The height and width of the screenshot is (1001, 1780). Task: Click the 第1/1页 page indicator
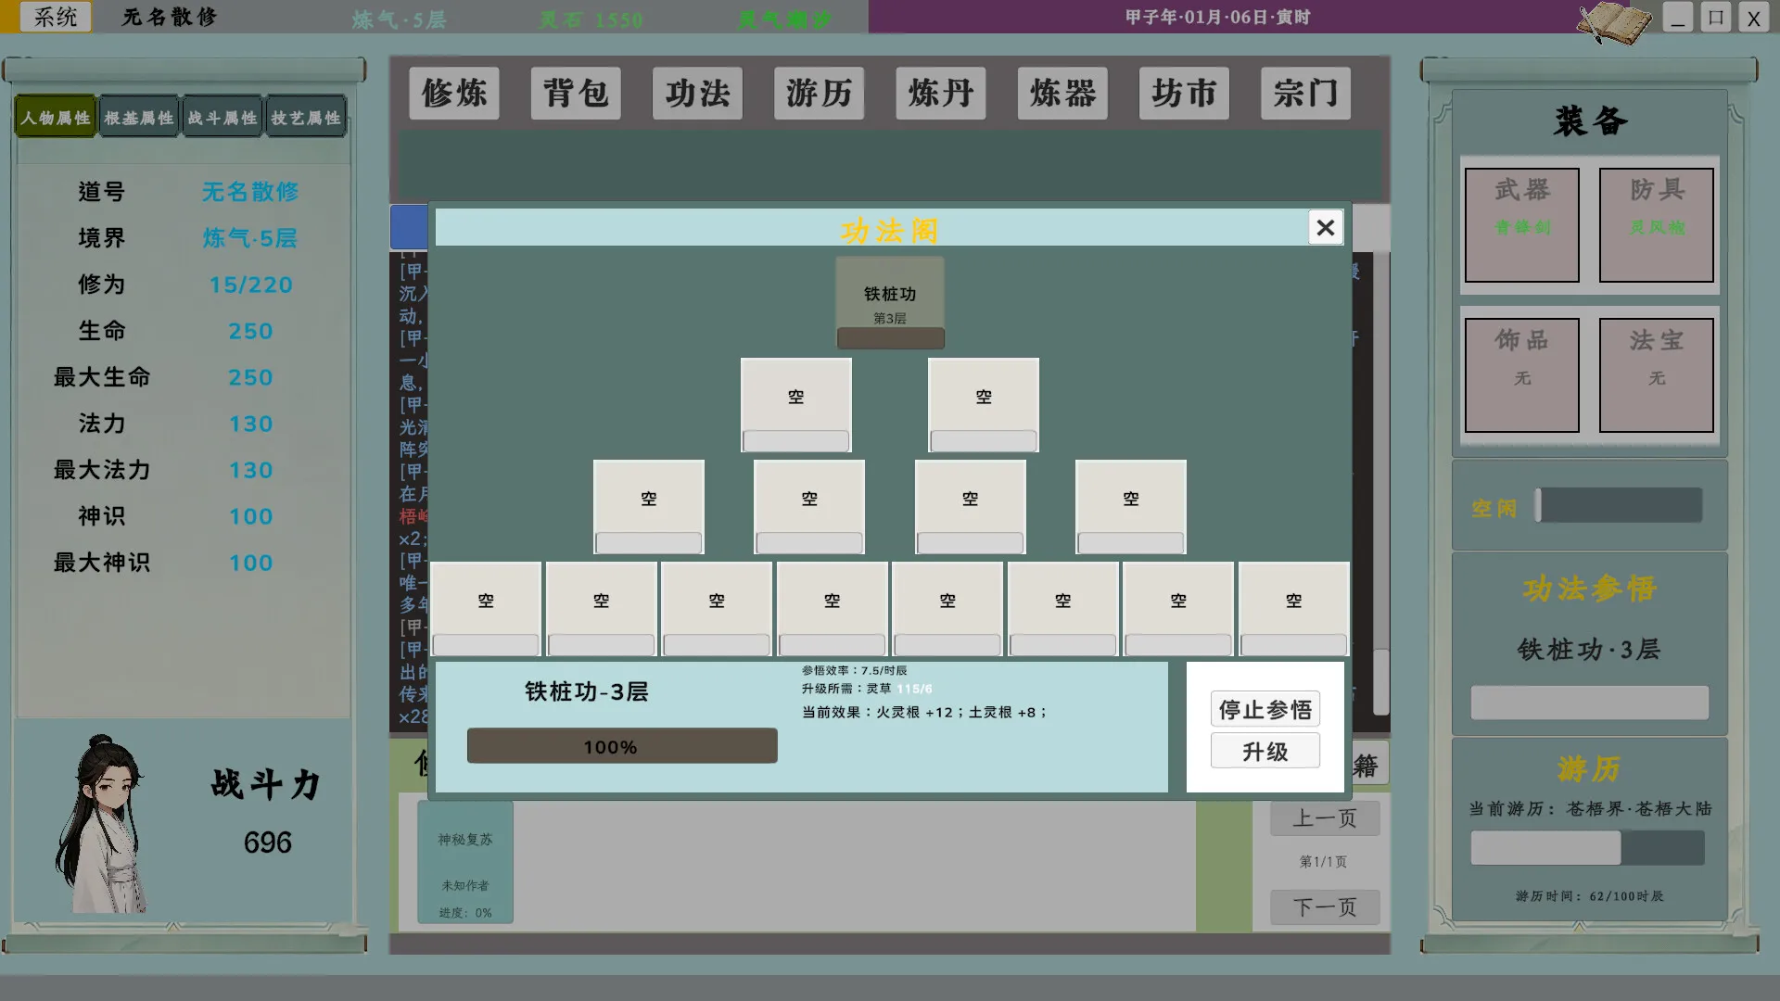pyautogui.click(x=1323, y=862)
